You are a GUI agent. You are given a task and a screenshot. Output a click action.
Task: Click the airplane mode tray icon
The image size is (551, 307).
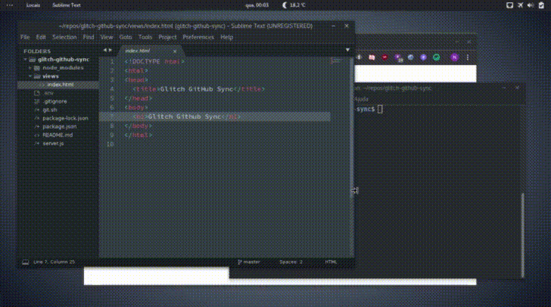click(x=521, y=5)
